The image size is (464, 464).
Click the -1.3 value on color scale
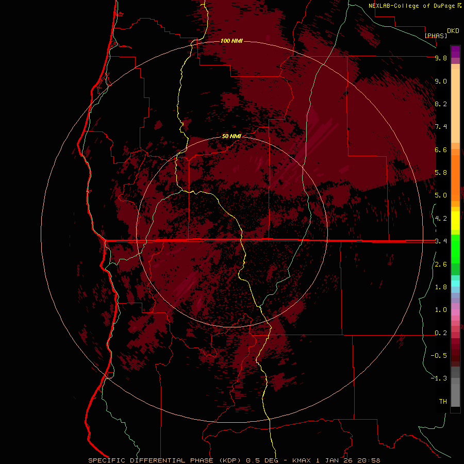pos(439,378)
